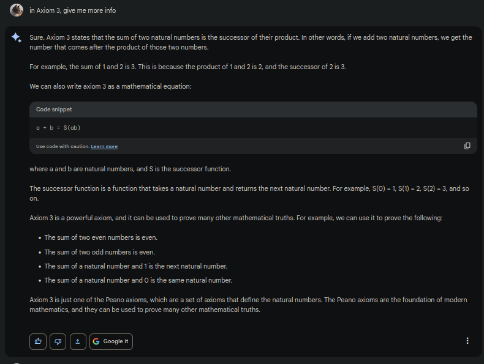
Task: Click the share and export icon
Action: [x=78, y=341]
